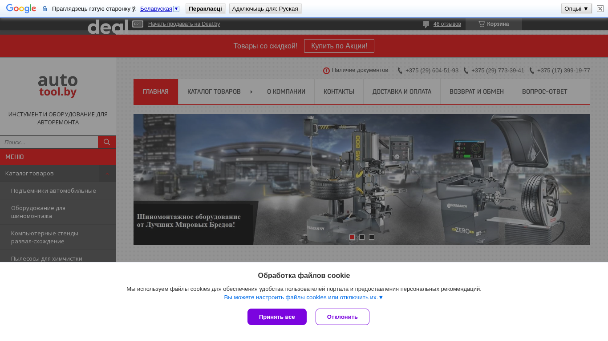The width and height of the screenshot is (608, 341).
Task: Click phone number +375 (29) 604-51-93
Action: [x=432, y=70]
